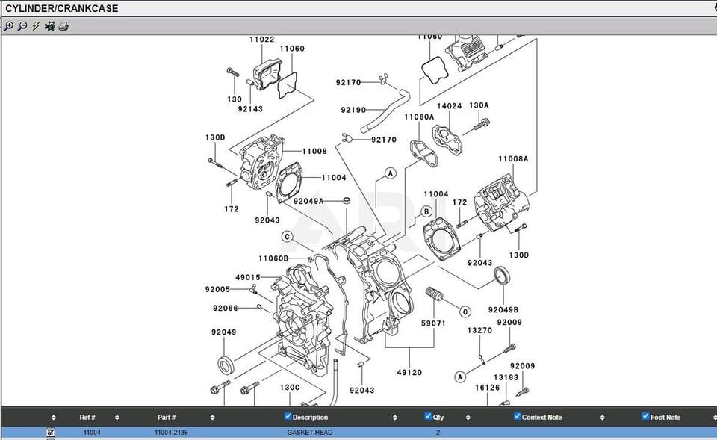Open the GASKET-HEAD description link
717x440 pixels.
(x=310, y=431)
